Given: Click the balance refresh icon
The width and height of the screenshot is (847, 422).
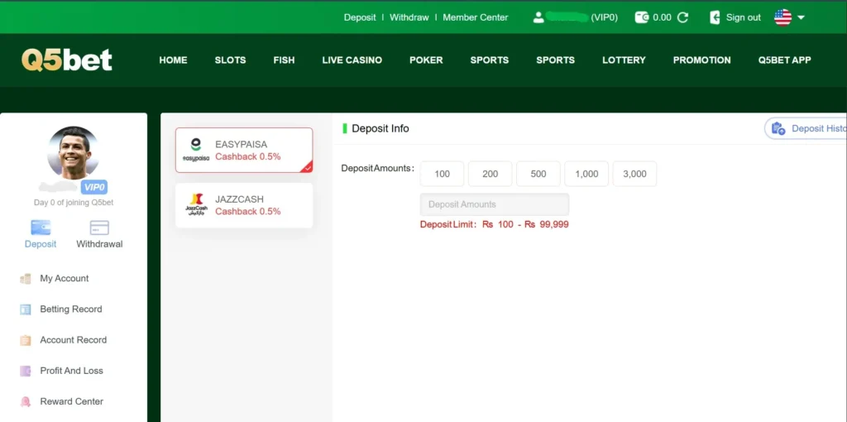Looking at the screenshot, I should pyautogui.click(x=682, y=17).
